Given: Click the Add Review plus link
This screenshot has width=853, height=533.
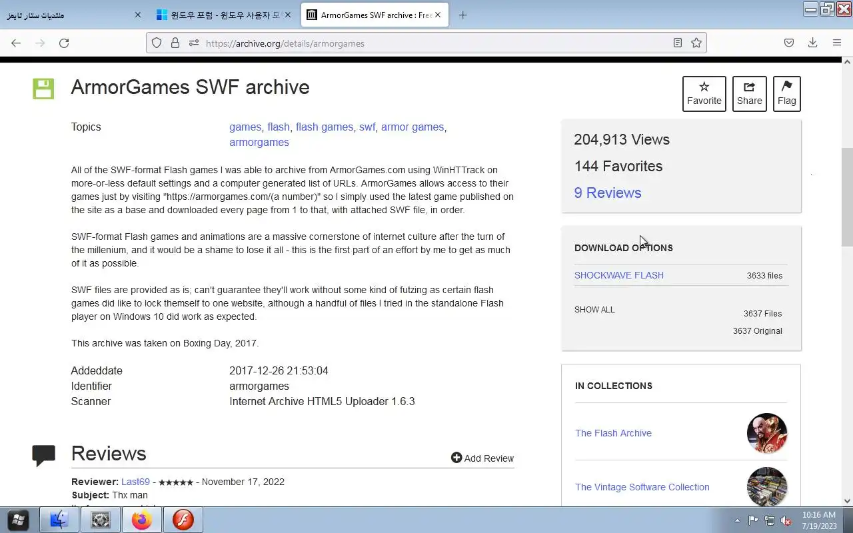Looking at the screenshot, I should coord(482,458).
